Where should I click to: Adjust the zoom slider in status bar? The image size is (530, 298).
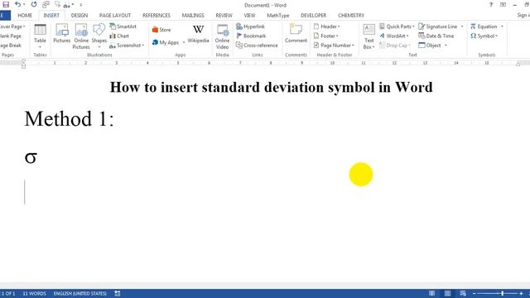click(503, 294)
